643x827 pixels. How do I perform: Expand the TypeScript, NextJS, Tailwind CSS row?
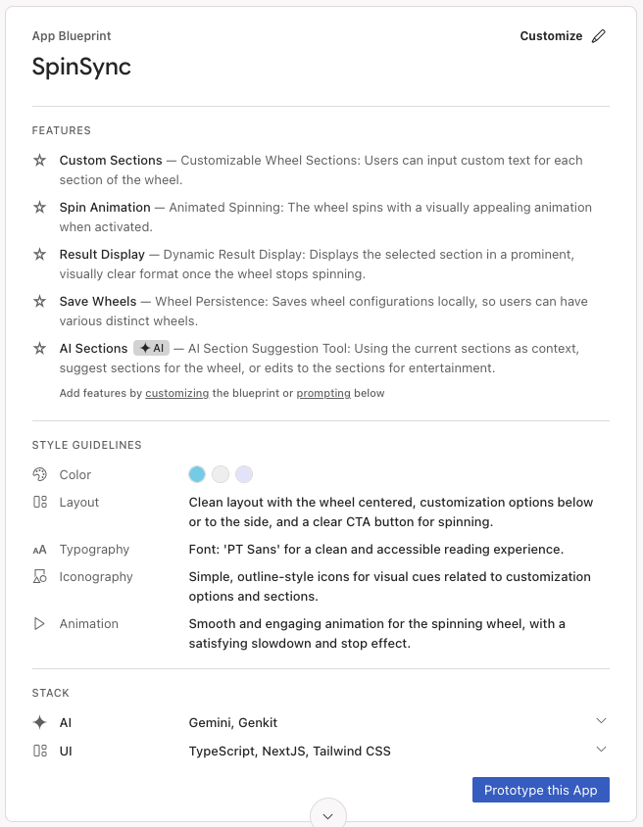coord(601,748)
